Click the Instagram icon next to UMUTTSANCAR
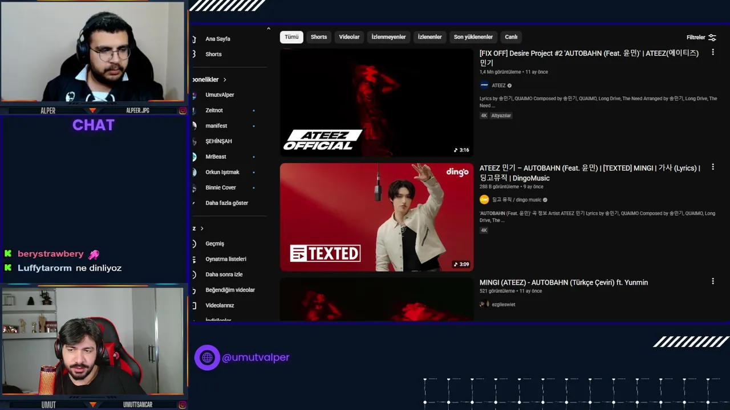 coord(182,405)
